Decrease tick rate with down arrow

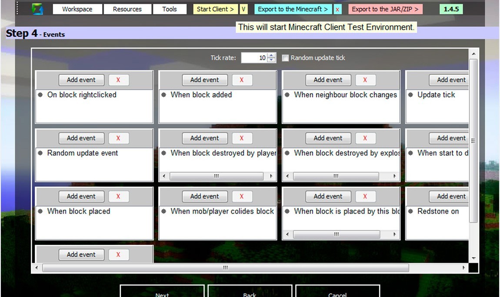[x=272, y=60]
